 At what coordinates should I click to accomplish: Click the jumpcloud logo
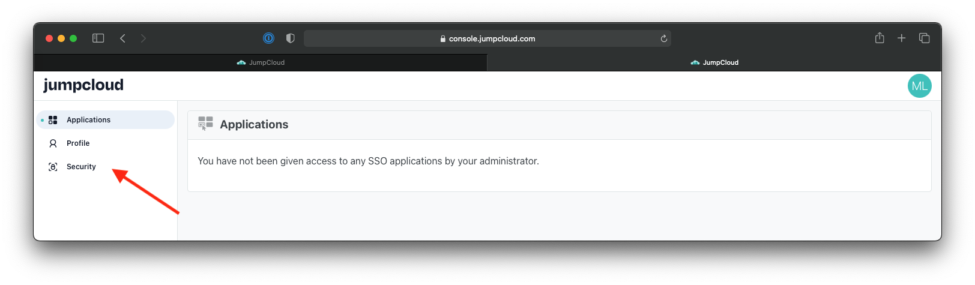point(83,85)
